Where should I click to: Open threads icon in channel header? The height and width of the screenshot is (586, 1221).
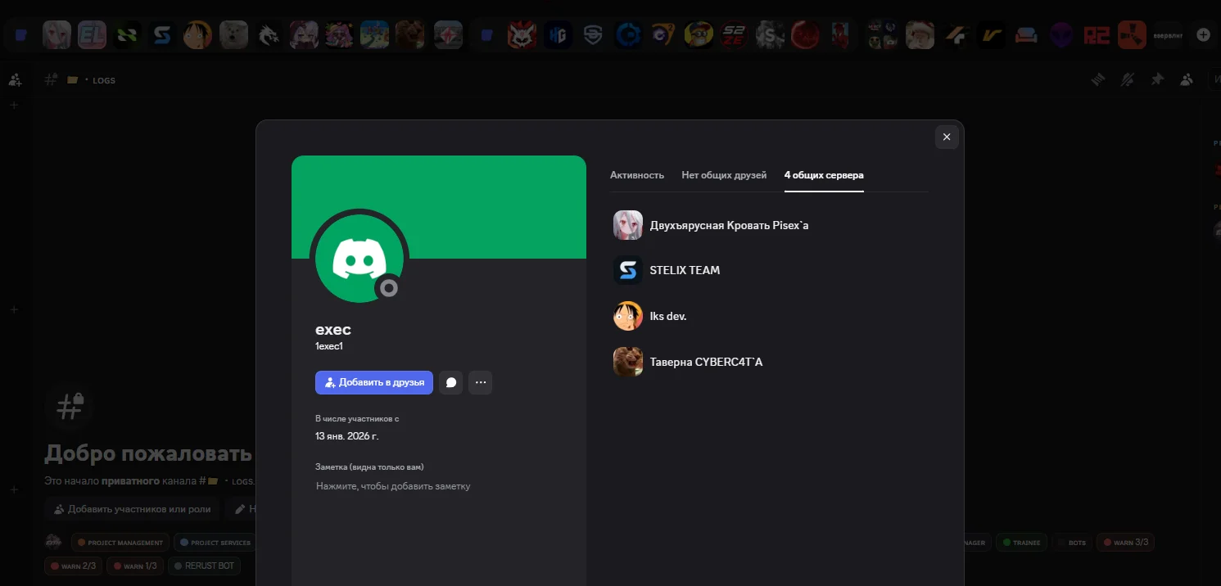pyautogui.click(x=1098, y=79)
